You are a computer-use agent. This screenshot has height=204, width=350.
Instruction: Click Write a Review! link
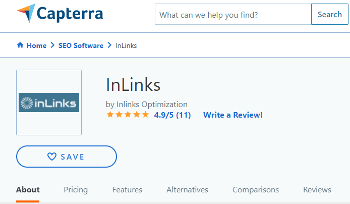(232, 115)
